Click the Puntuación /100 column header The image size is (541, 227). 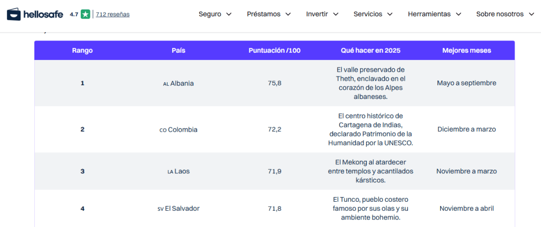click(274, 51)
